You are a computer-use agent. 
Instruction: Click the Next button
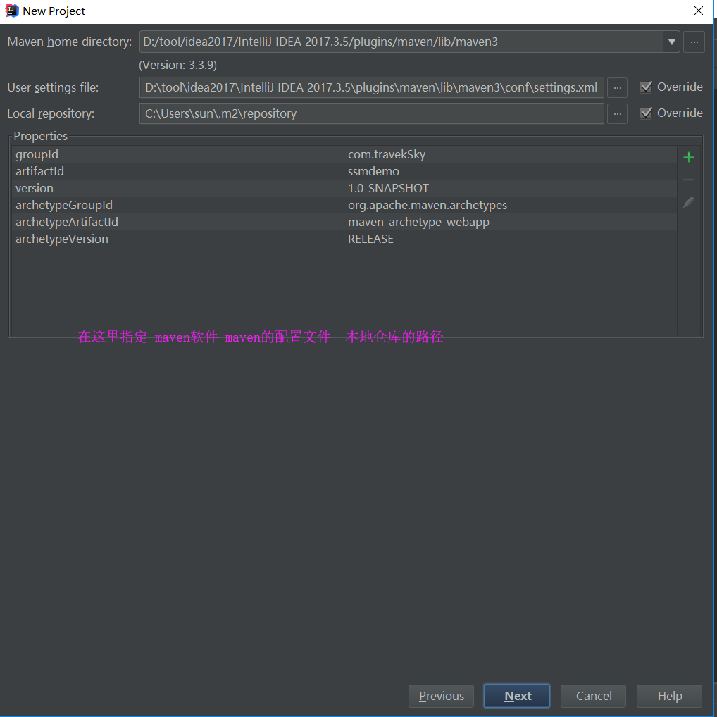point(517,696)
